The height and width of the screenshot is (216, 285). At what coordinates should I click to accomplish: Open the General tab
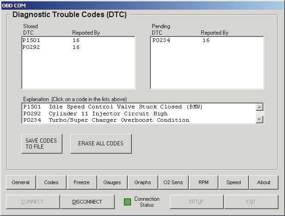21,182
